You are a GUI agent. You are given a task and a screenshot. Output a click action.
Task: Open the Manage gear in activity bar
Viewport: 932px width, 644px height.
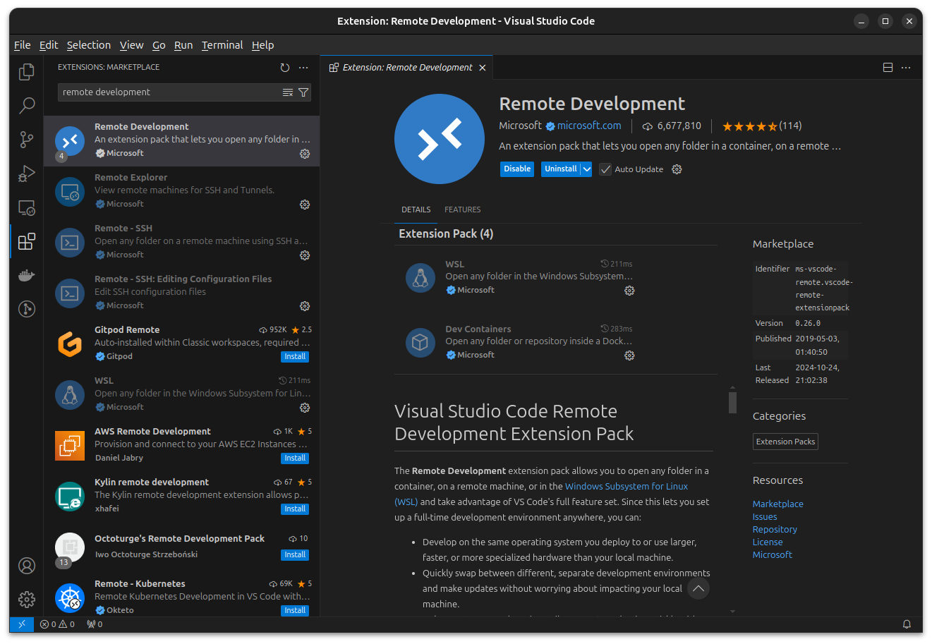point(27,600)
